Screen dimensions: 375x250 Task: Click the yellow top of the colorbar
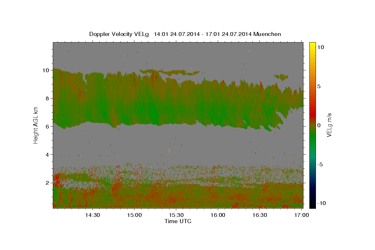click(x=312, y=45)
